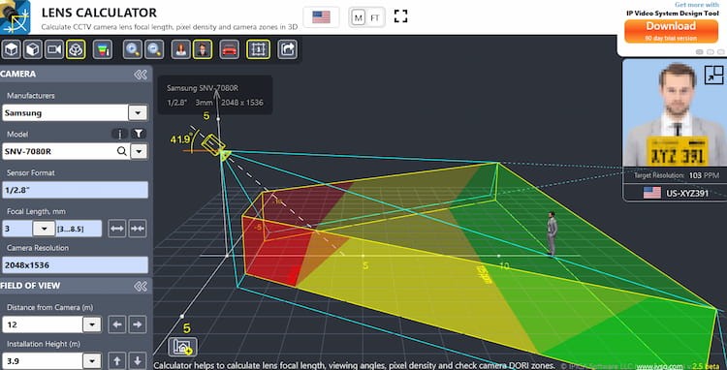Viewport: 727px width, 370px height.
Task: Add the red car object icon
Action: tap(230, 49)
